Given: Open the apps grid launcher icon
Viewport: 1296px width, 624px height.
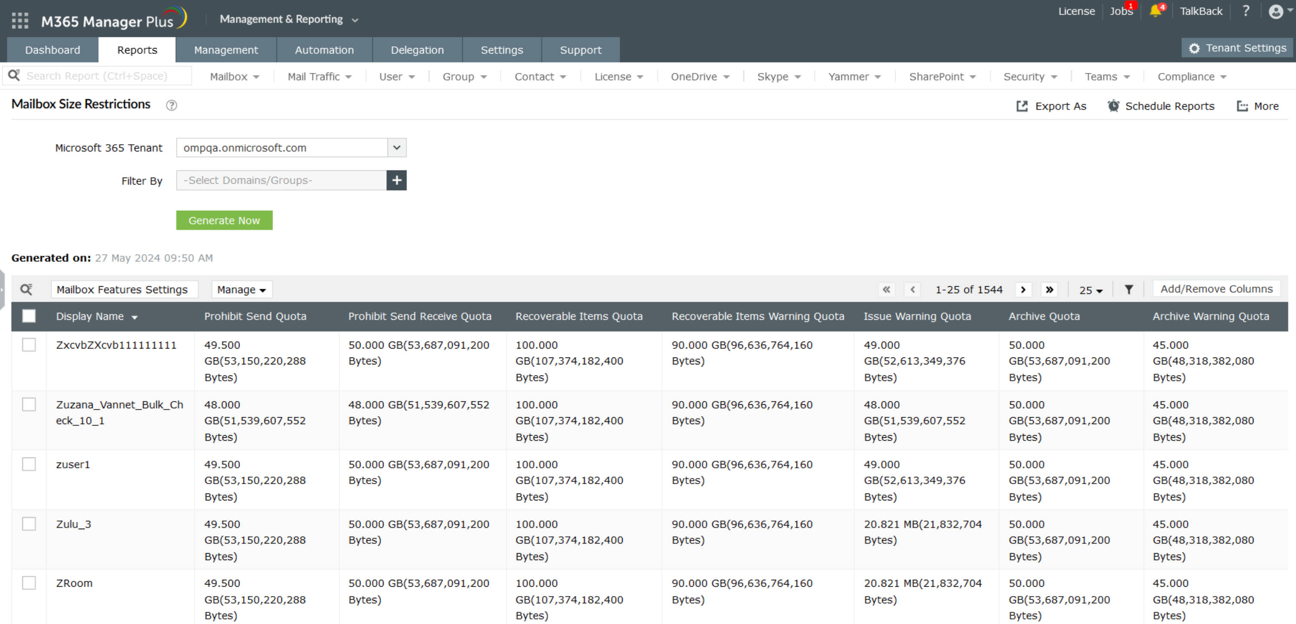Looking at the screenshot, I should pyautogui.click(x=20, y=21).
